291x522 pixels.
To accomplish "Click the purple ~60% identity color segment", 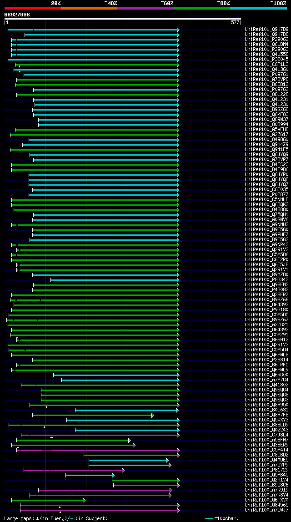I will tap(145, 8).
